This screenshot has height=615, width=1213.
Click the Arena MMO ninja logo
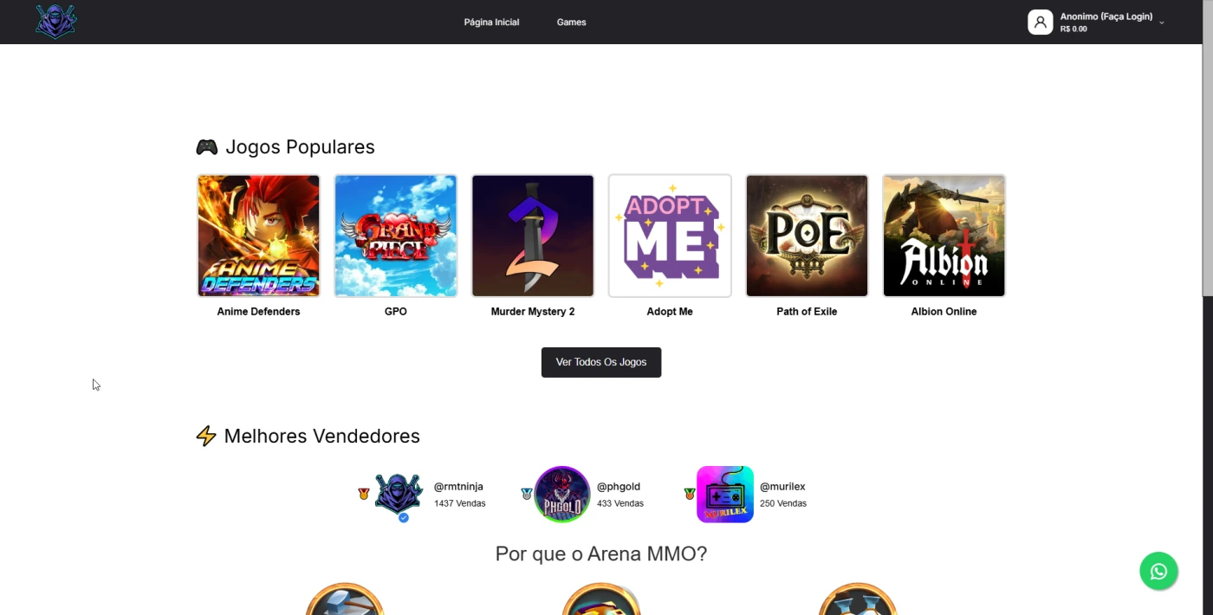click(56, 22)
